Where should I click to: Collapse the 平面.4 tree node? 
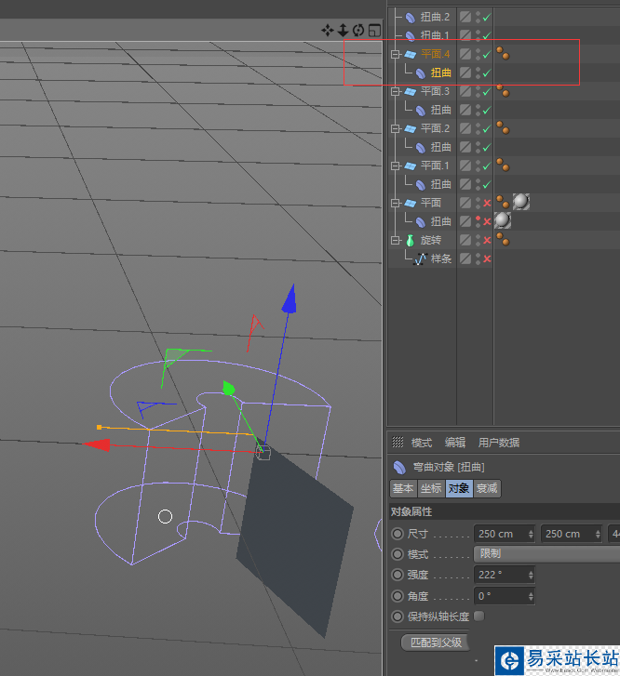coord(395,54)
